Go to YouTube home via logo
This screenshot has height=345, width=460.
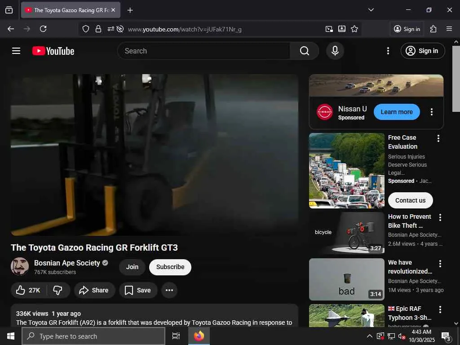tap(53, 51)
